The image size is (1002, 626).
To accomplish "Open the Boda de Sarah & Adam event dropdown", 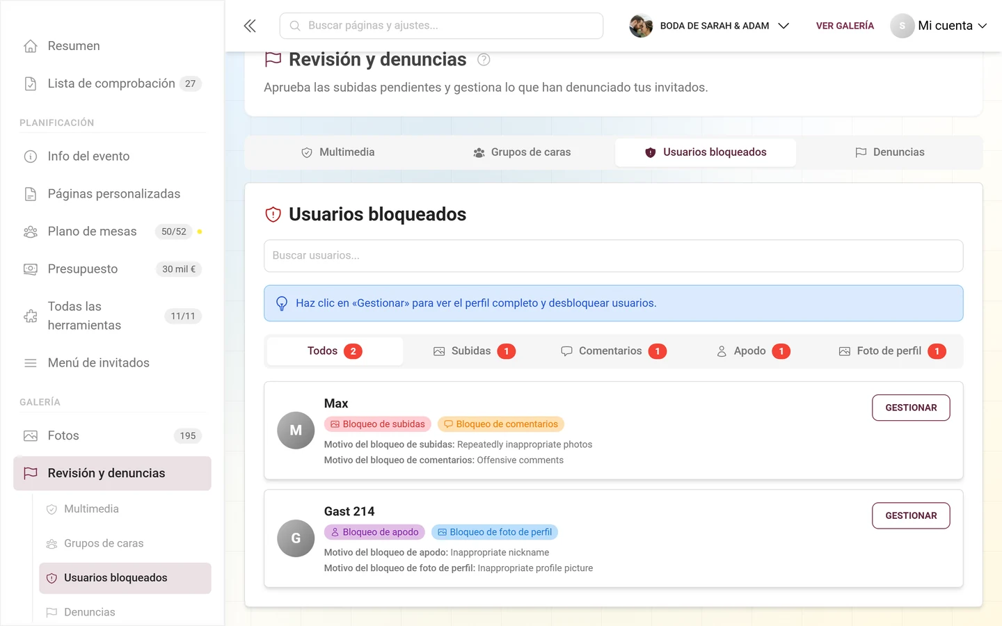I will (709, 26).
